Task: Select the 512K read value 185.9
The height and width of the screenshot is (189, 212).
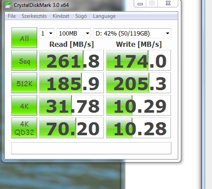Action: click(71, 83)
